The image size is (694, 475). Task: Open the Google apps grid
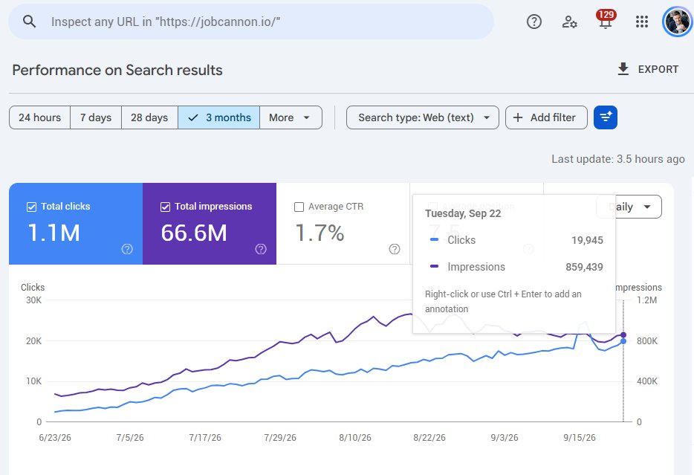click(x=642, y=22)
